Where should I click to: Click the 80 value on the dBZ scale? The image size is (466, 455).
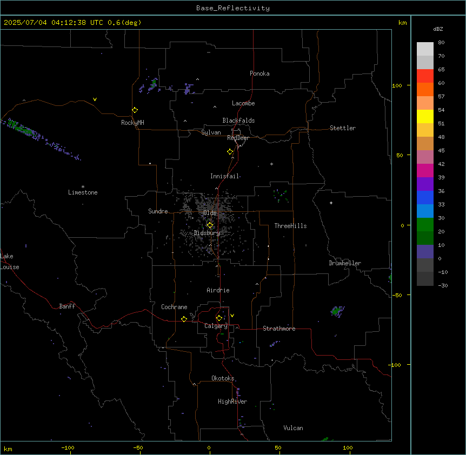click(x=441, y=43)
